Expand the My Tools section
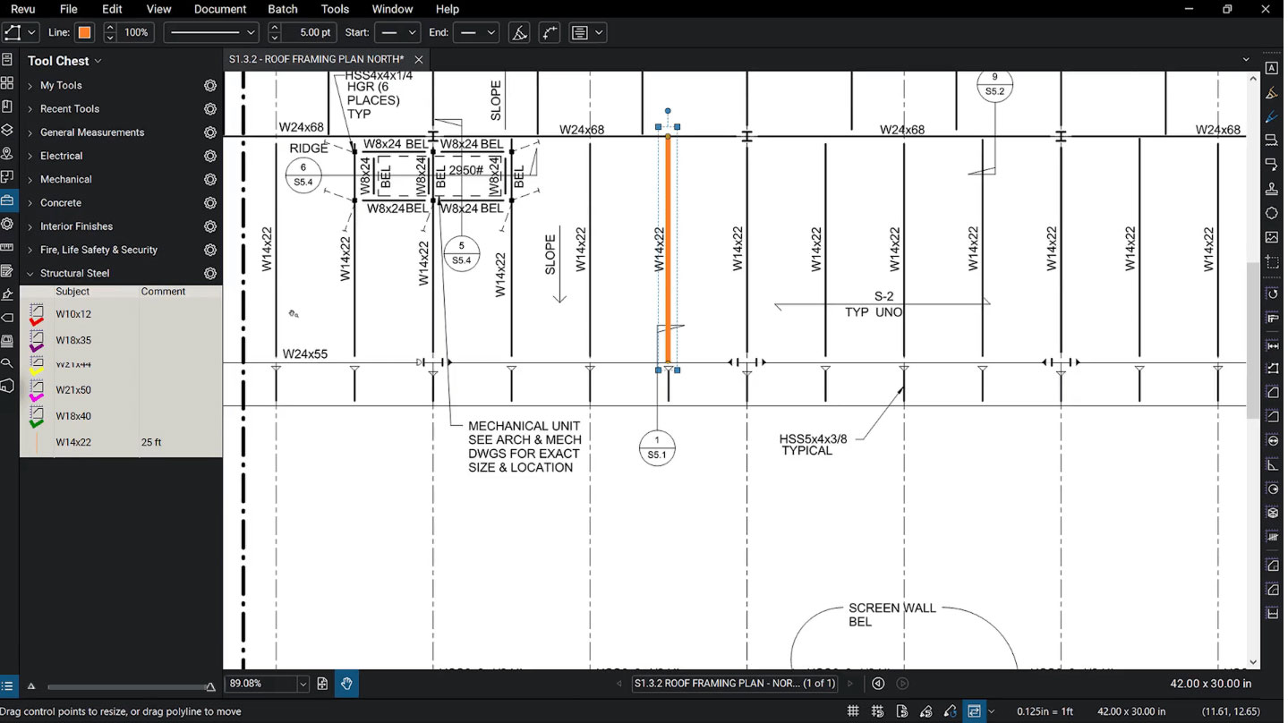This screenshot has width=1288, height=723. point(30,86)
